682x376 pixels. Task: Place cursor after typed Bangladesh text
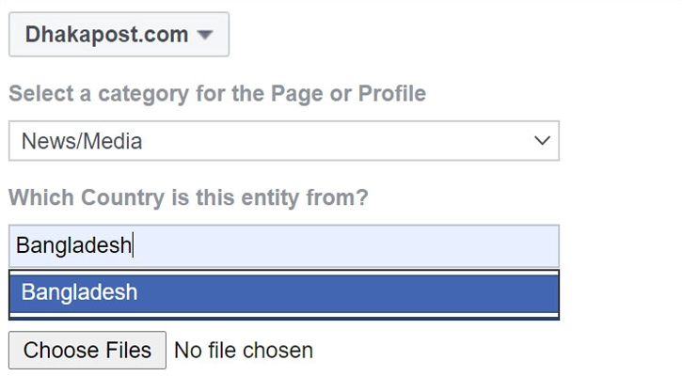pos(133,246)
